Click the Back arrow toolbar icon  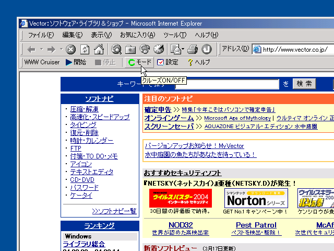[x=31, y=50]
